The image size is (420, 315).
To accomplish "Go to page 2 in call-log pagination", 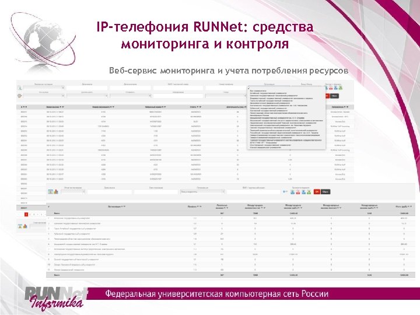I will (30, 214).
